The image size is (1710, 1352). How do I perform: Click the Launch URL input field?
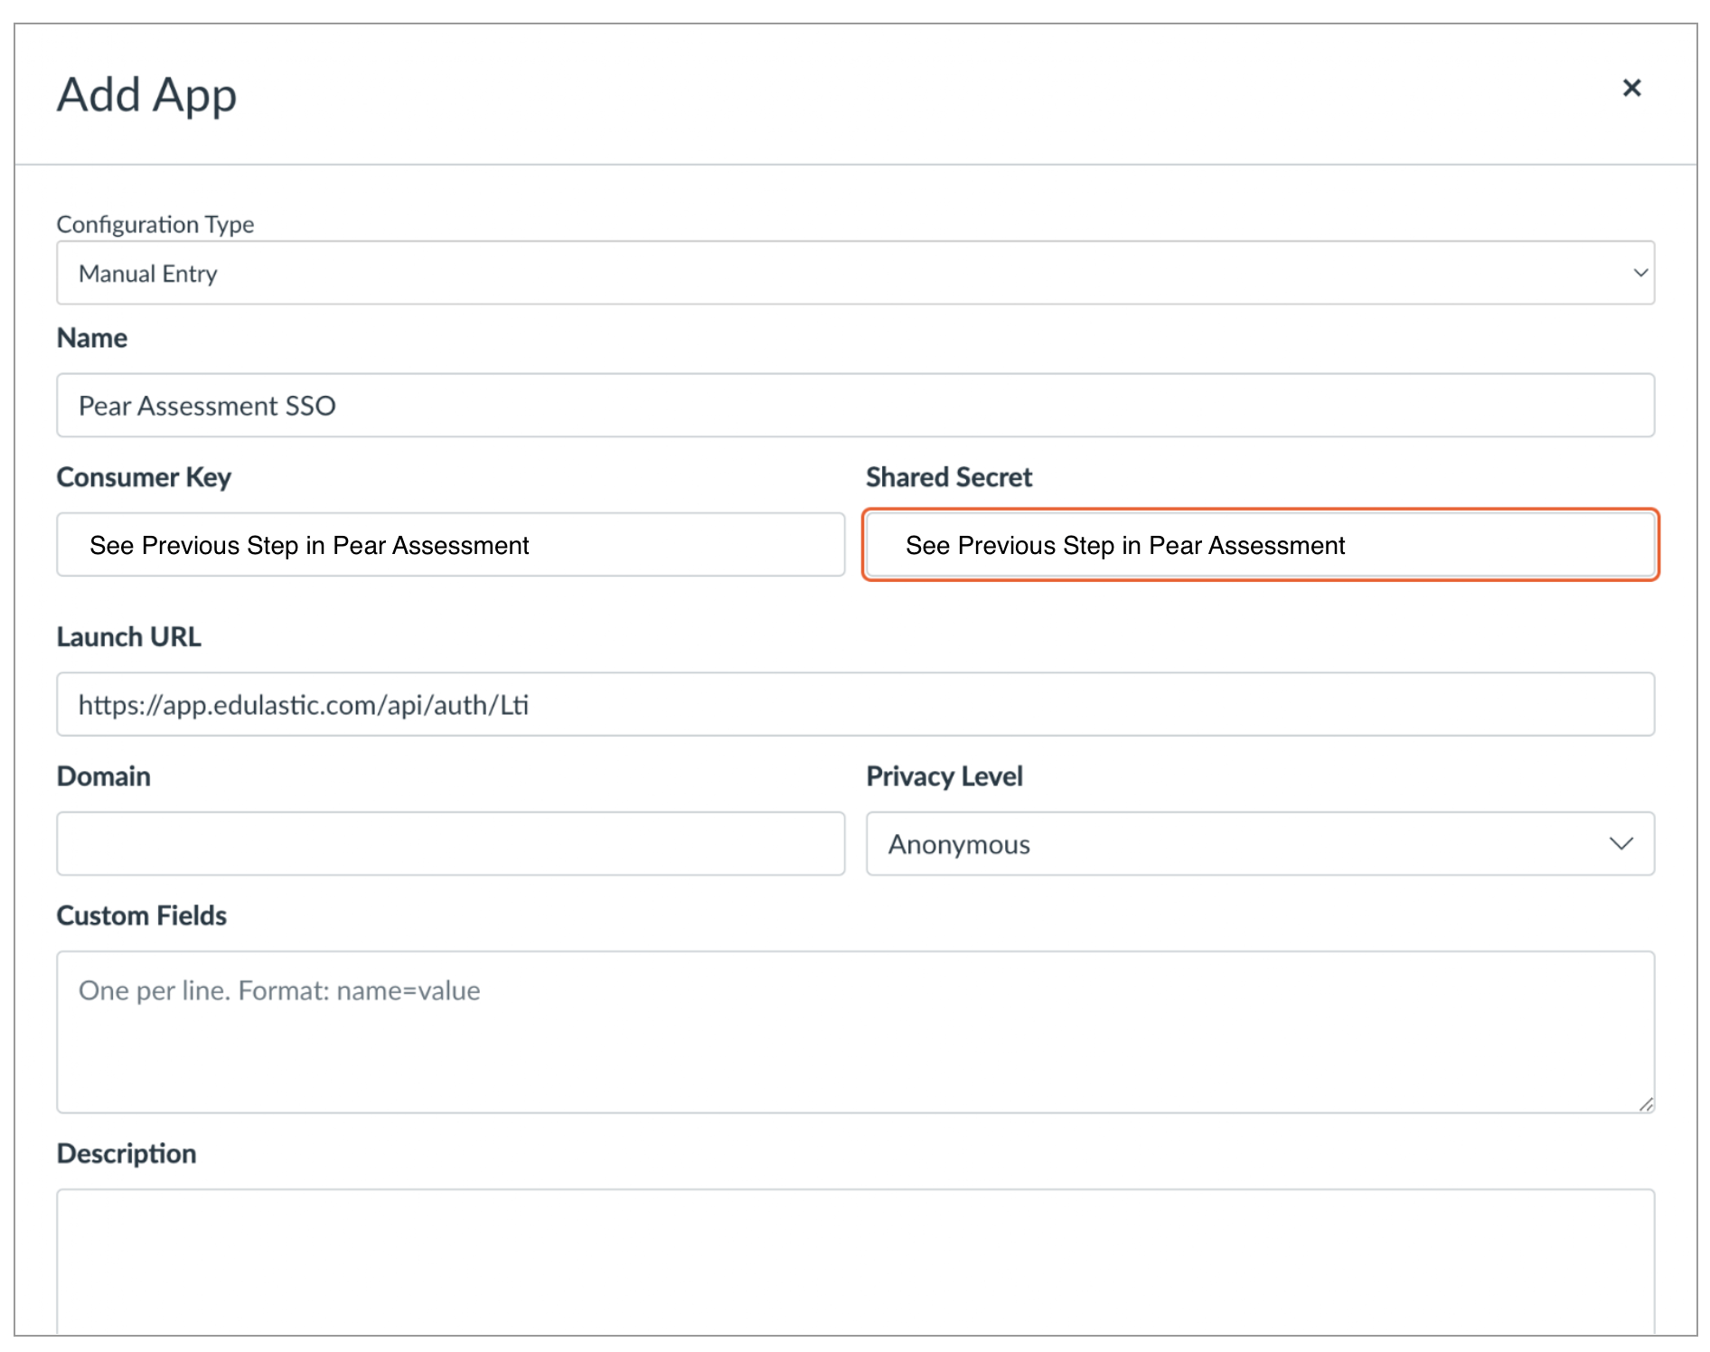pos(855,704)
